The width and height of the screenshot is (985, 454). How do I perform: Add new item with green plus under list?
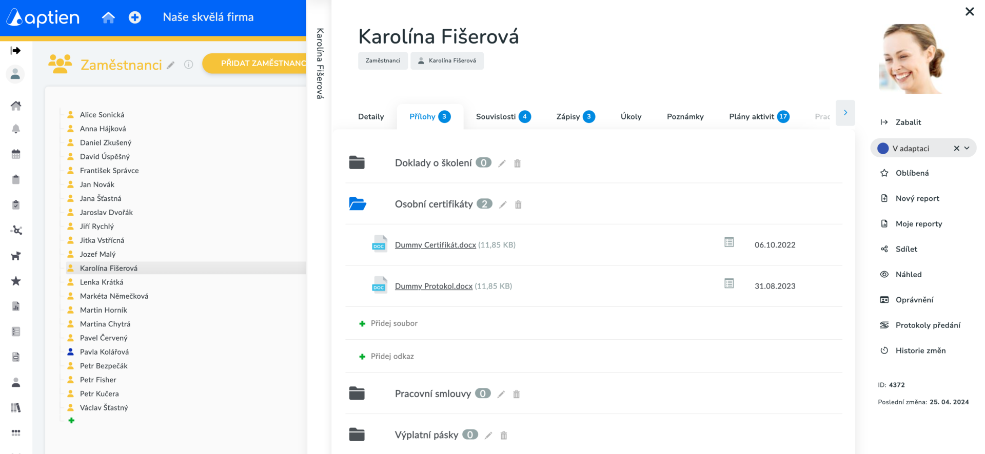(x=71, y=421)
